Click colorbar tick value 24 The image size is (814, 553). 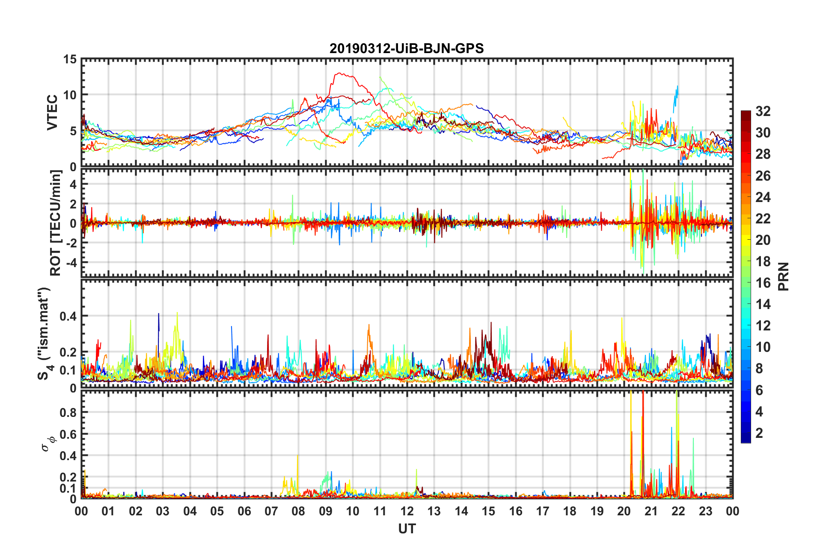click(x=763, y=197)
